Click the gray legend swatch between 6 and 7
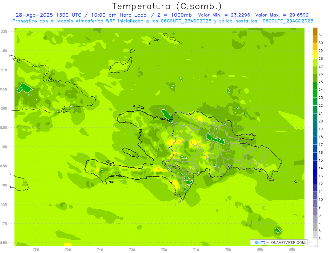Image resolution: width=328 pixels, height=253 pixels. click(x=315, y=227)
